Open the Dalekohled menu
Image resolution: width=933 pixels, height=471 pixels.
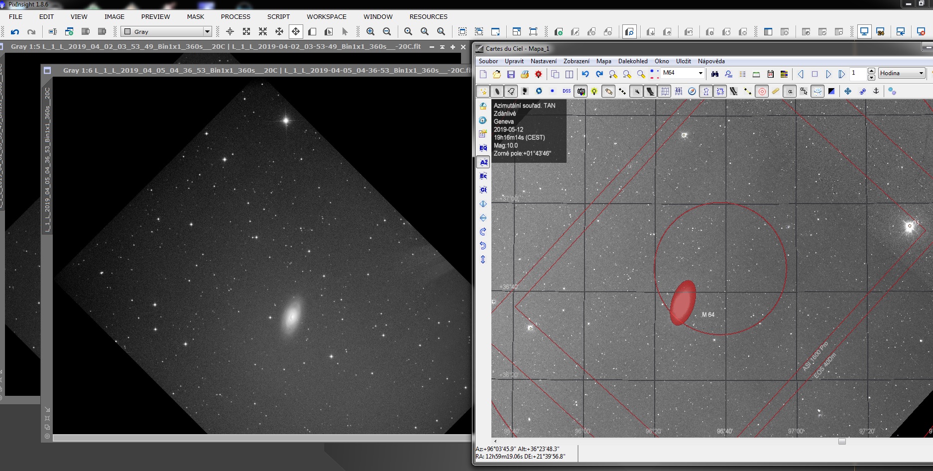(633, 61)
